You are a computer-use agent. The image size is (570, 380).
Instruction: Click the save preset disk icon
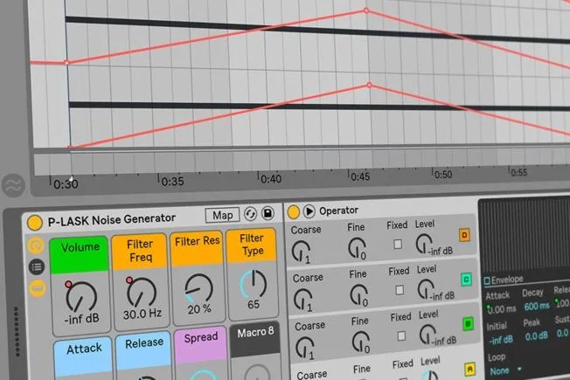pos(268,213)
